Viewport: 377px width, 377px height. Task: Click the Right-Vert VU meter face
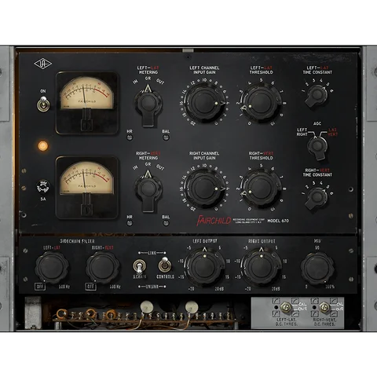86,178
